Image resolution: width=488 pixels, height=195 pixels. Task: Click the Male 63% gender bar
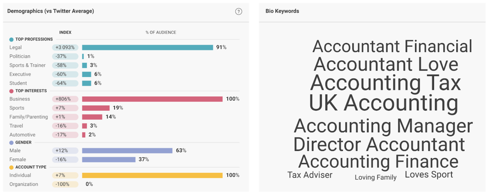pyautogui.click(x=127, y=151)
